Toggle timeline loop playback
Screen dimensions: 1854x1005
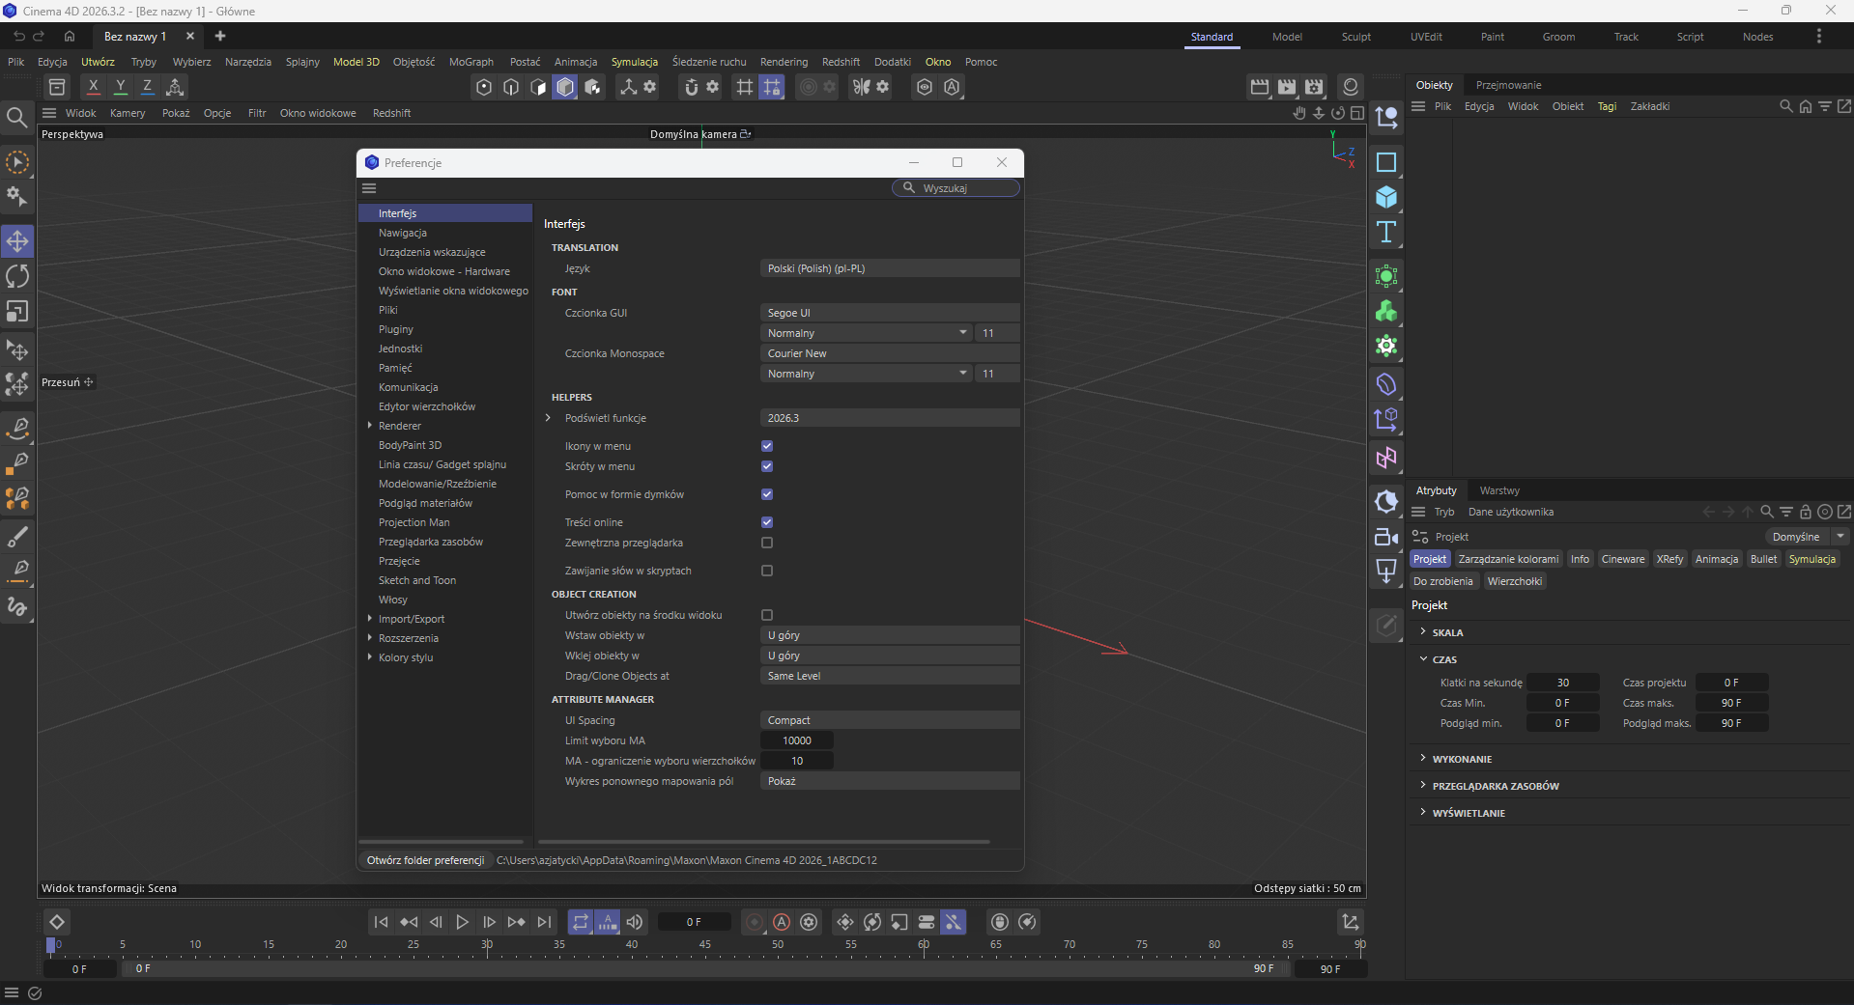[x=580, y=922]
